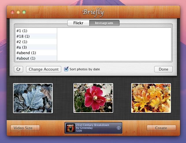Select the #about (1) tag row
This screenshot has width=186, height=143.
[36, 58]
